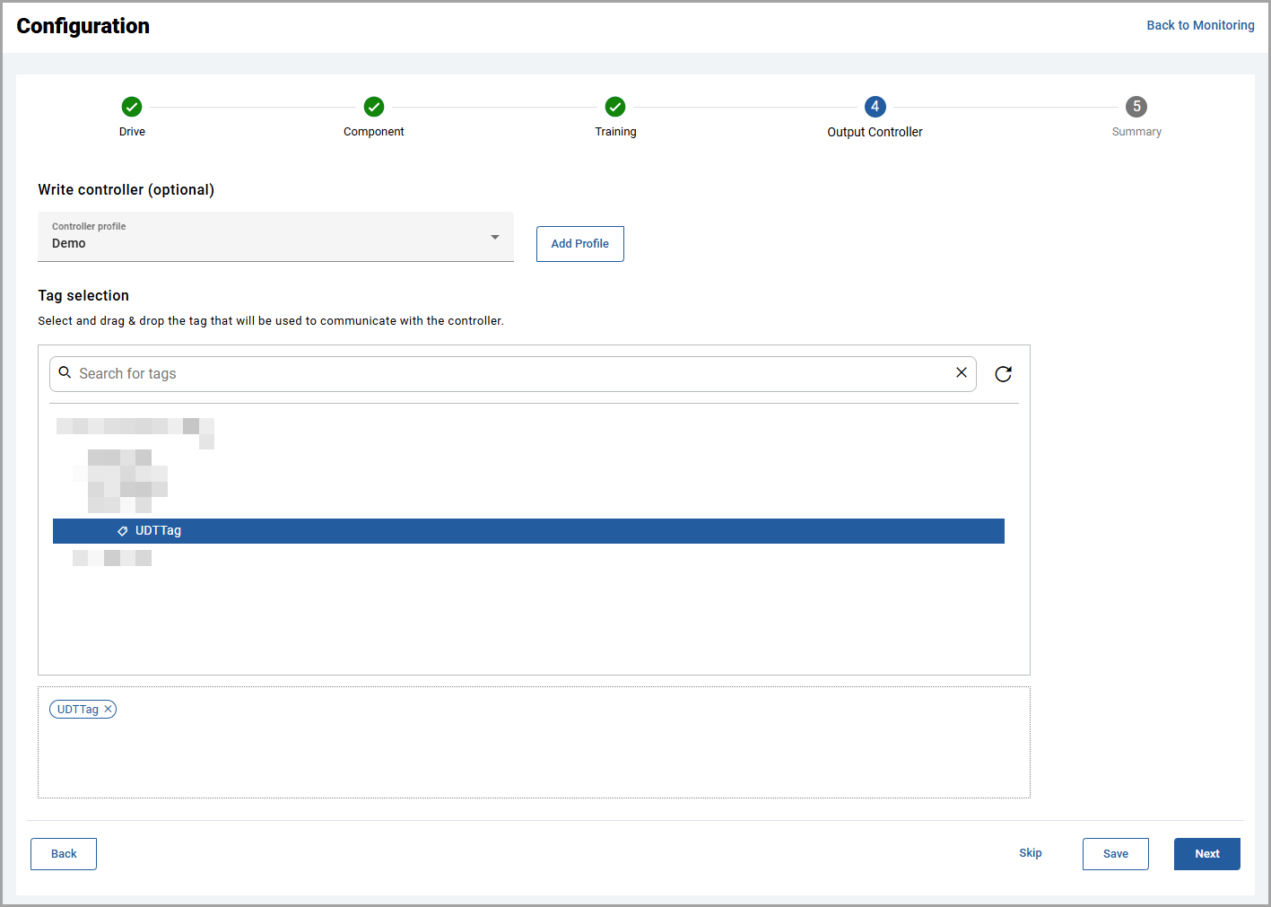1271x907 pixels.
Task: Clear the tag search with X icon
Action: [x=962, y=373]
